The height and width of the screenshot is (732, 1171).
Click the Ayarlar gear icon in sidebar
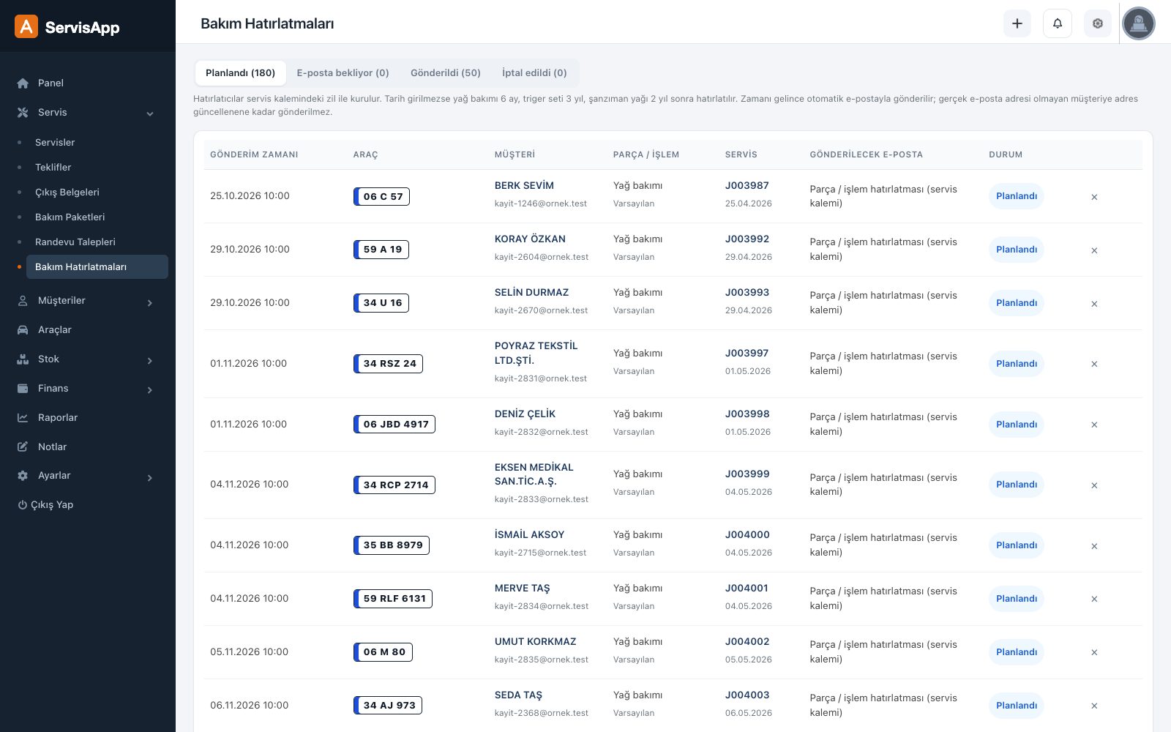click(x=23, y=475)
